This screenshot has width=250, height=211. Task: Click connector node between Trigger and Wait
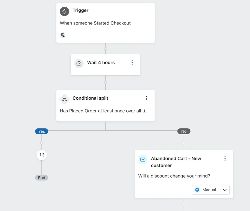105,48
